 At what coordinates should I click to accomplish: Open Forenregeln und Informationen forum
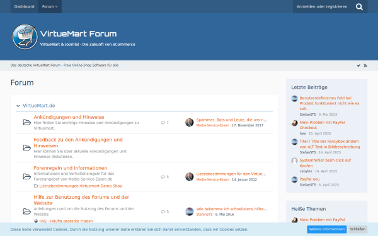[x=71, y=168]
